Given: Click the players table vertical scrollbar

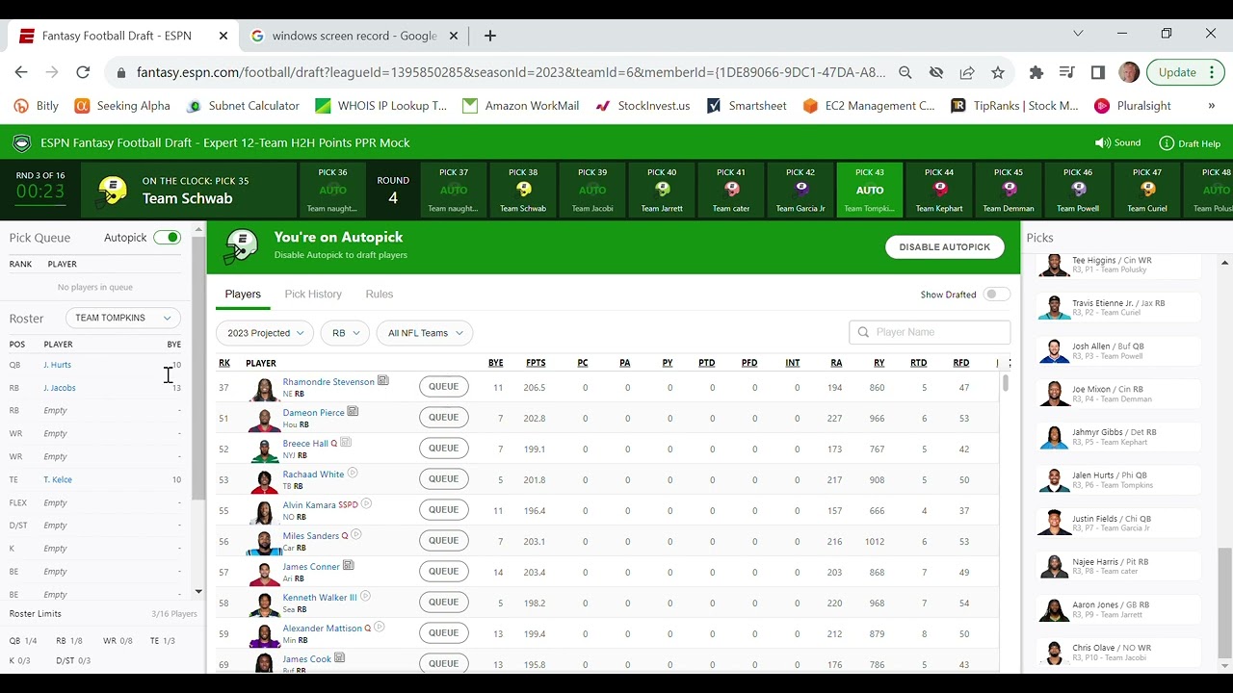Looking at the screenshot, I should click(x=1005, y=383).
